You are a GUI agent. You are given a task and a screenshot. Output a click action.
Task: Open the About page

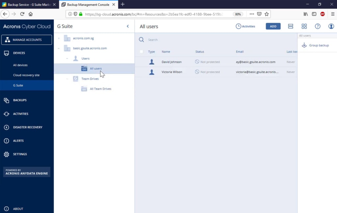pos(18,209)
